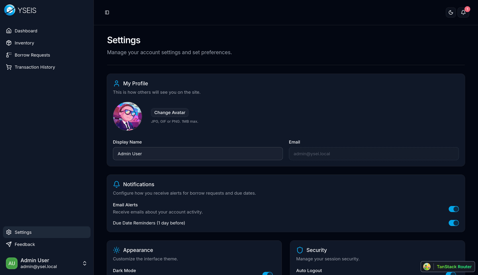Viewport: 478px width, 275px height.
Task: Go to Settings in the sidebar
Action: (x=23, y=232)
